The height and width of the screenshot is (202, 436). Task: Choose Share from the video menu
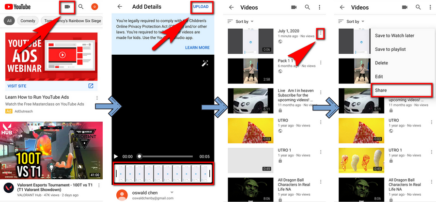pos(402,90)
